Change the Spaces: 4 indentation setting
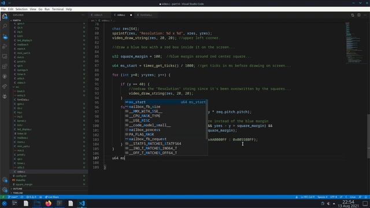Image resolution: width=370 pixels, height=208 pixels. pyautogui.click(x=322, y=197)
